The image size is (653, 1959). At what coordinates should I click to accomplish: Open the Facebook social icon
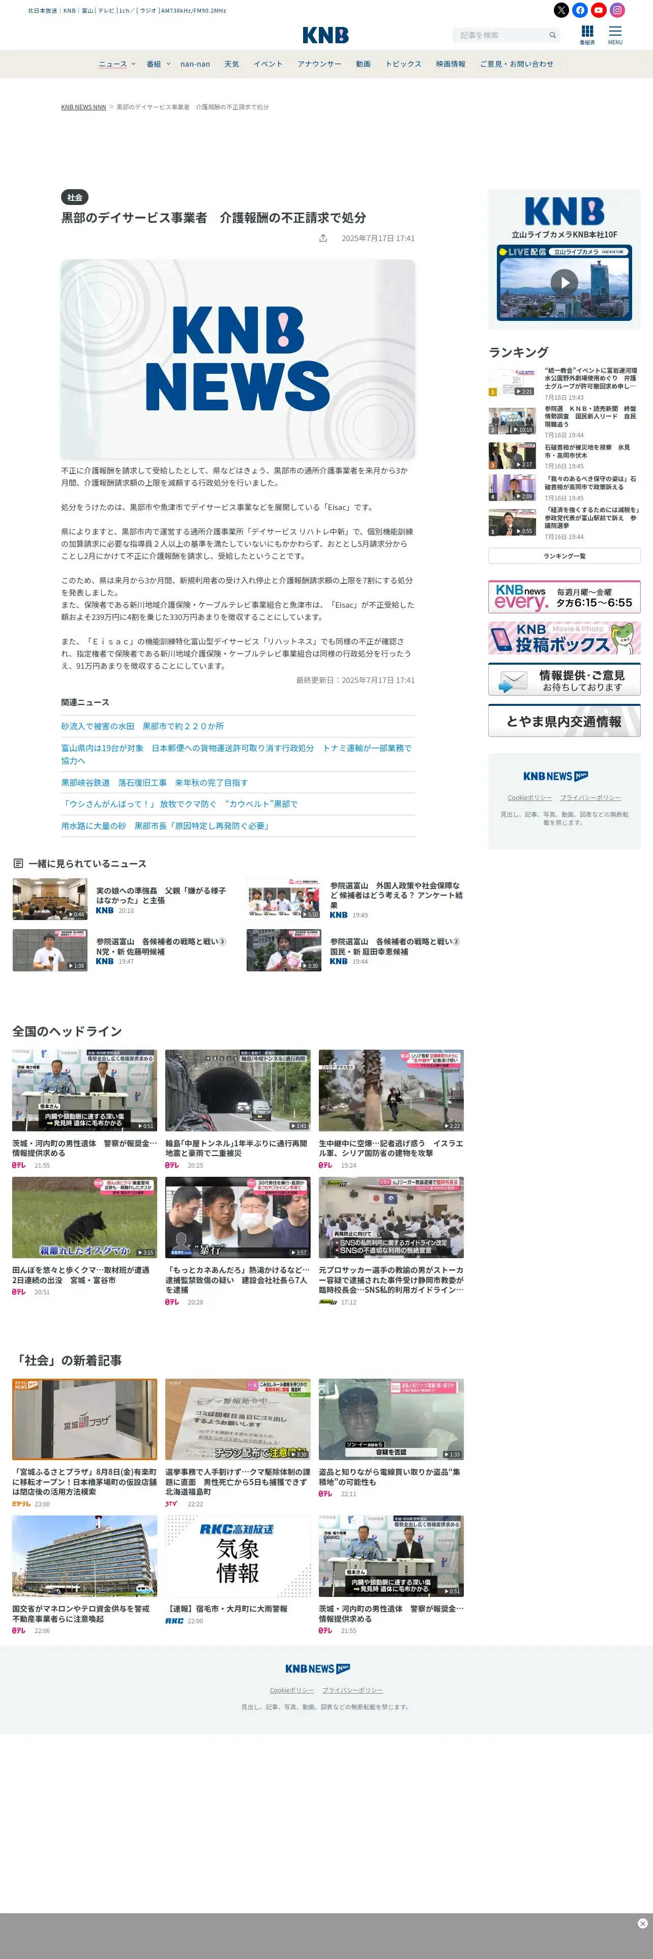(580, 10)
